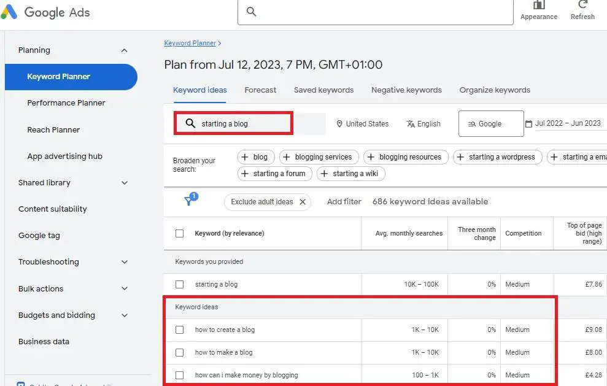This screenshot has height=386, width=607.
Task: Sort by Competition column header
Action: 524,233
